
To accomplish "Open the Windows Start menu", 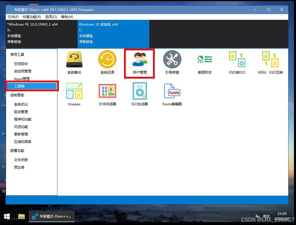I will [7, 216].
